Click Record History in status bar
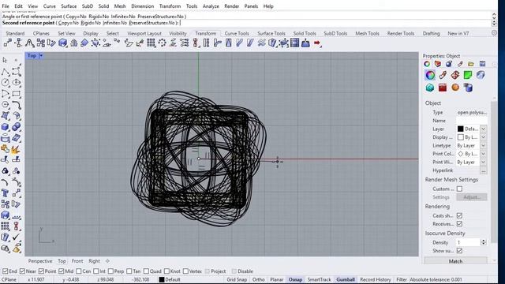This screenshot has height=284, width=505. (376, 279)
